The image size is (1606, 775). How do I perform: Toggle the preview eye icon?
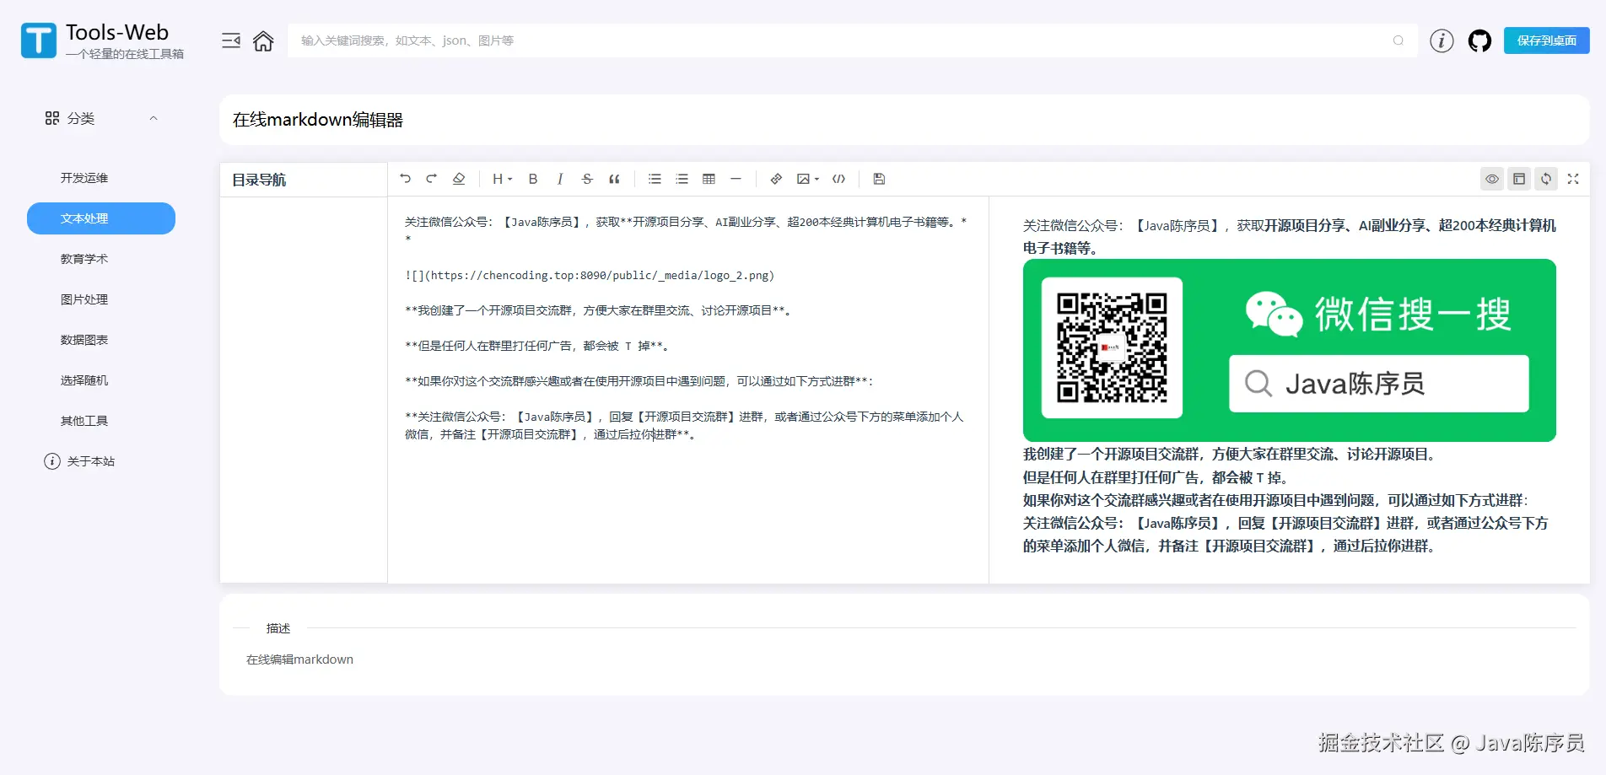[x=1492, y=179]
